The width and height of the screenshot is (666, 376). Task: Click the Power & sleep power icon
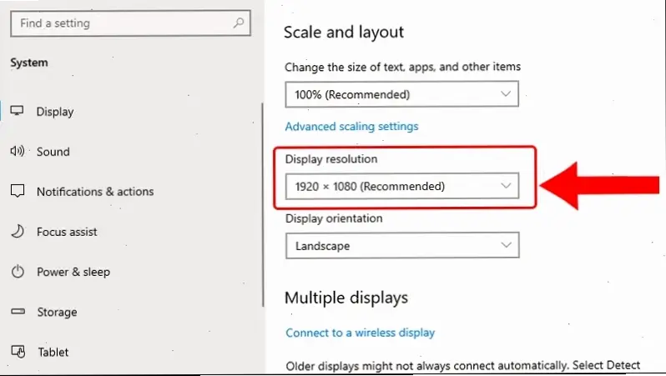coord(18,271)
